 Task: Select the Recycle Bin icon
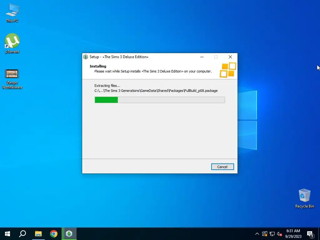pos(304,198)
